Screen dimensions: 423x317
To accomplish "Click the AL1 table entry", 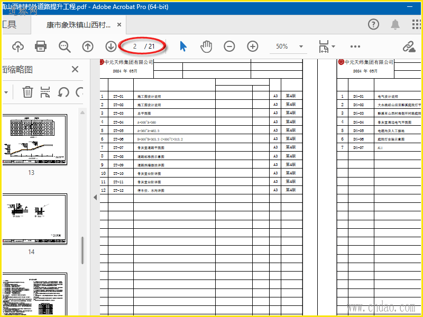I will click(380, 148).
